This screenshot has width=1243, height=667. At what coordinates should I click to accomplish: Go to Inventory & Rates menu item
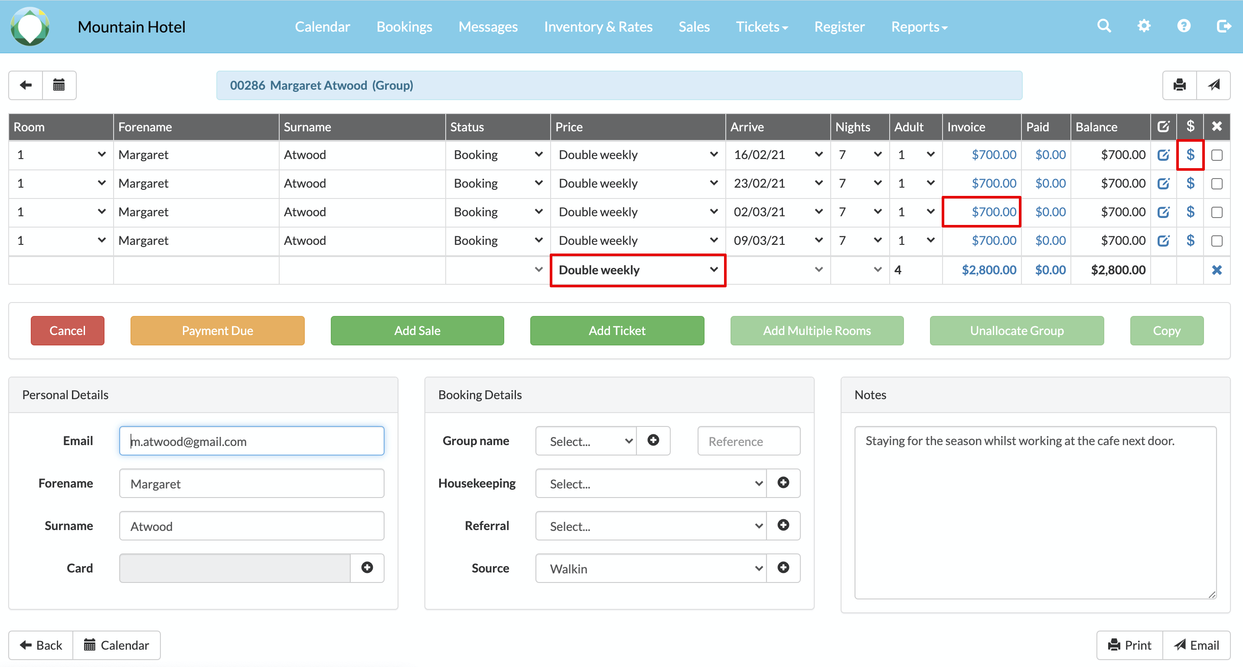598,27
